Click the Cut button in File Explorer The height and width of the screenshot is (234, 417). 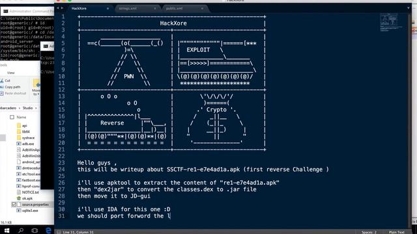point(5,81)
